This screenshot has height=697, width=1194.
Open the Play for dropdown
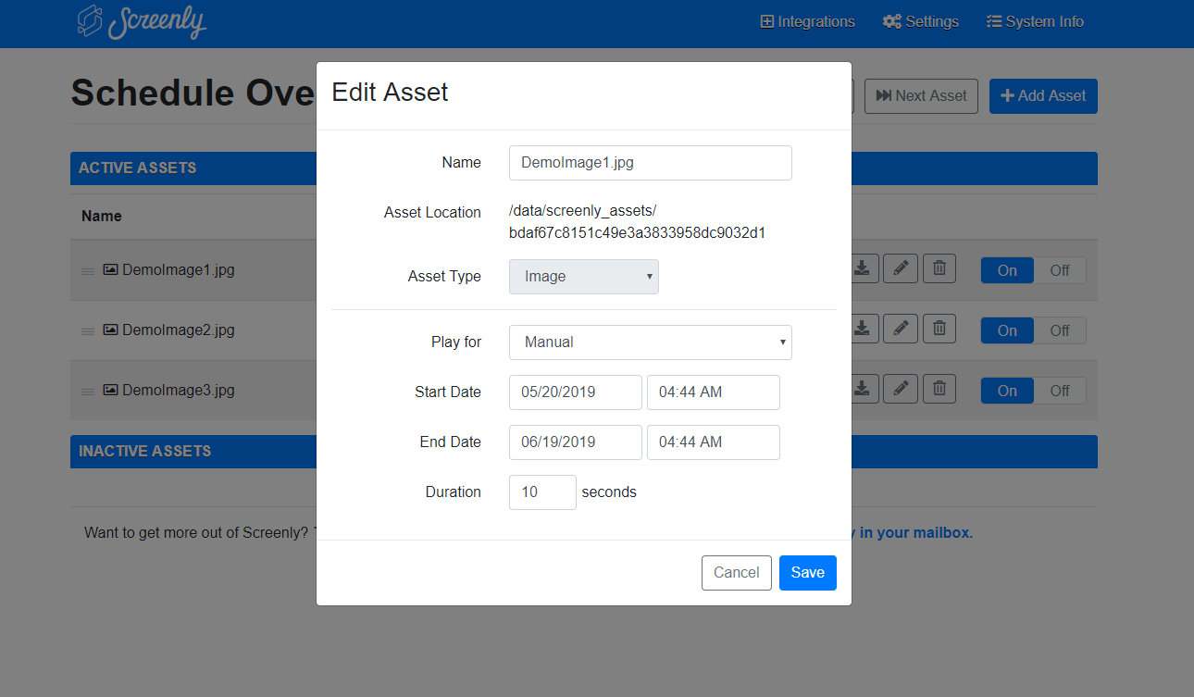650,342
